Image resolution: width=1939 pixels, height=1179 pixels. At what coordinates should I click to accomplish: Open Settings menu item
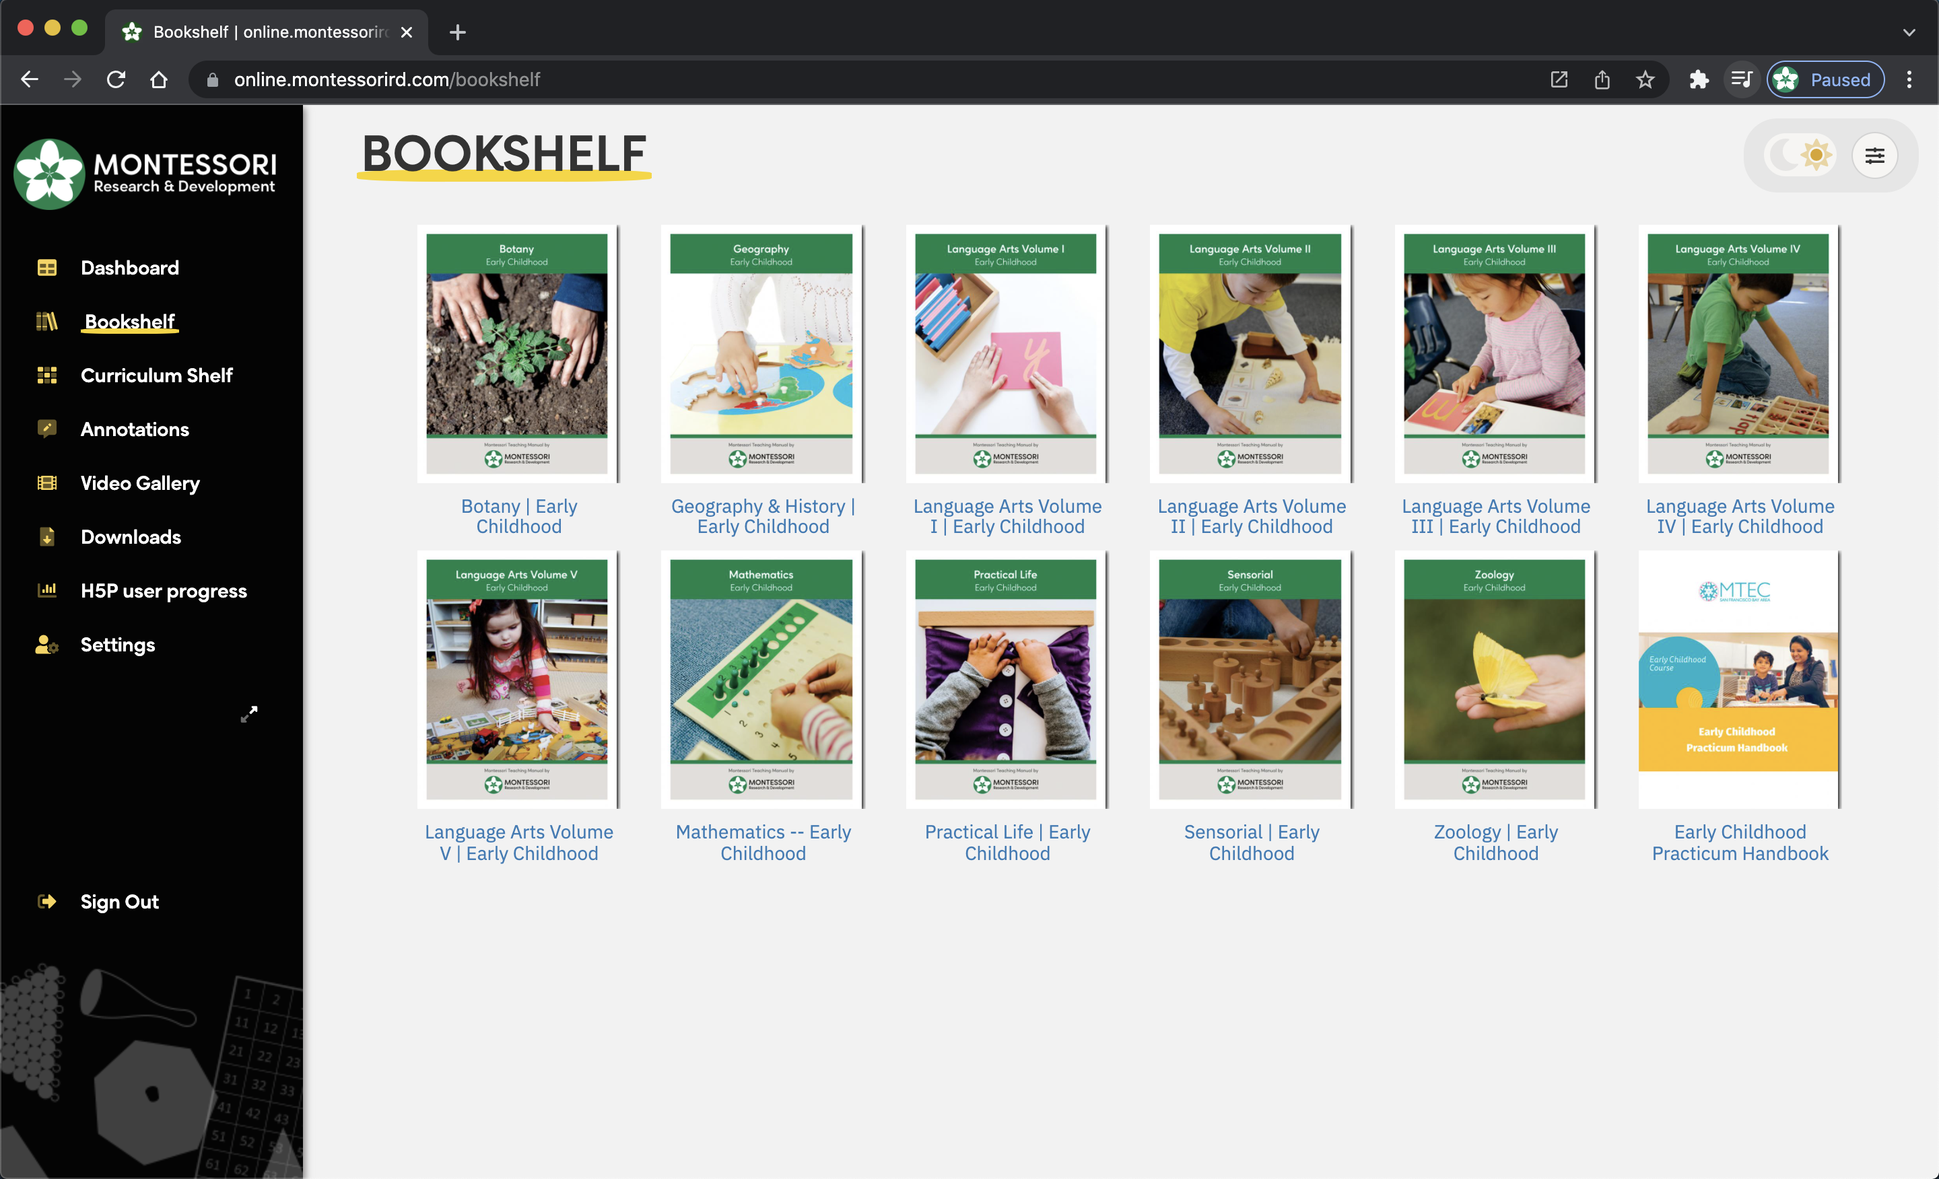(118, 645)
